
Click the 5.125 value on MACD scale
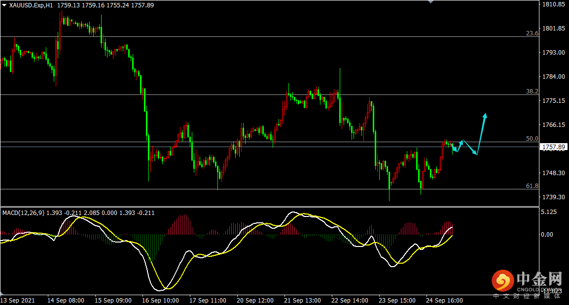pyautogui.click(x=549, y=212)
